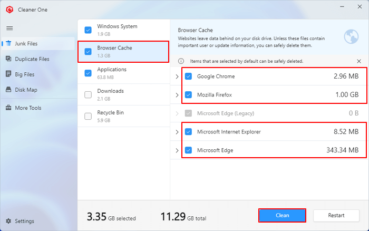
Task: Click the Junk Files trash icon
Action: tap(8, 43)
